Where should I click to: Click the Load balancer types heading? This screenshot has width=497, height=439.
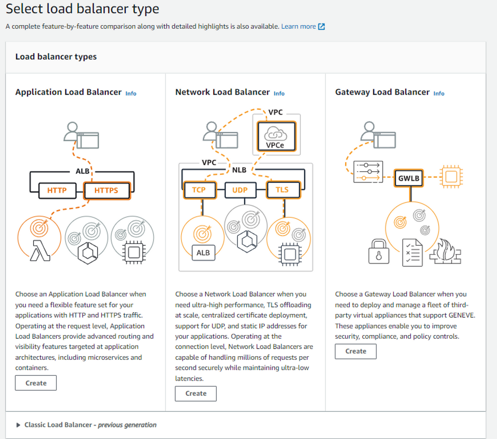point(56,57)
